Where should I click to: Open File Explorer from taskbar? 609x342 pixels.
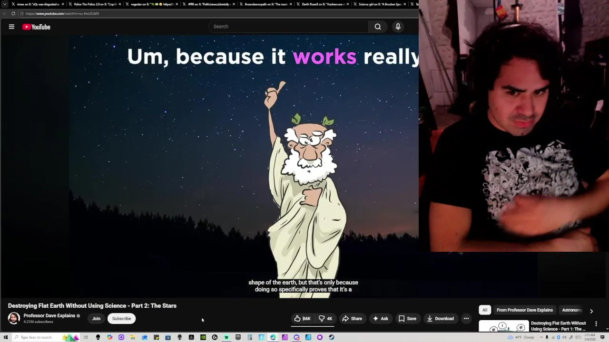tap(133, 337)
